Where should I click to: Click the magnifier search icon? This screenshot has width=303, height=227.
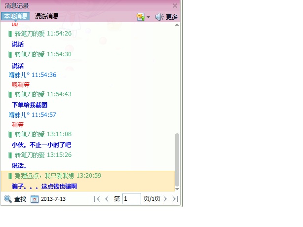click(x=8, y=199)
